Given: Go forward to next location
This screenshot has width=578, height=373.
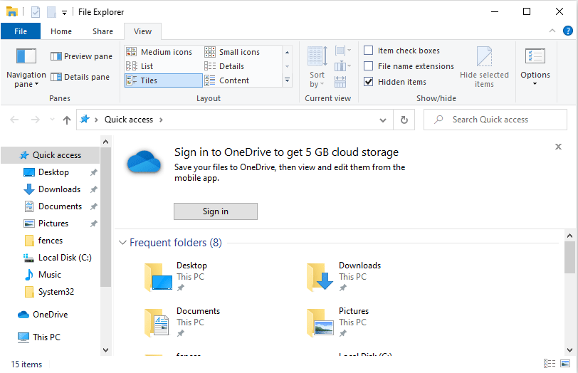Looking at the screenshot, I should coord(36,120).
